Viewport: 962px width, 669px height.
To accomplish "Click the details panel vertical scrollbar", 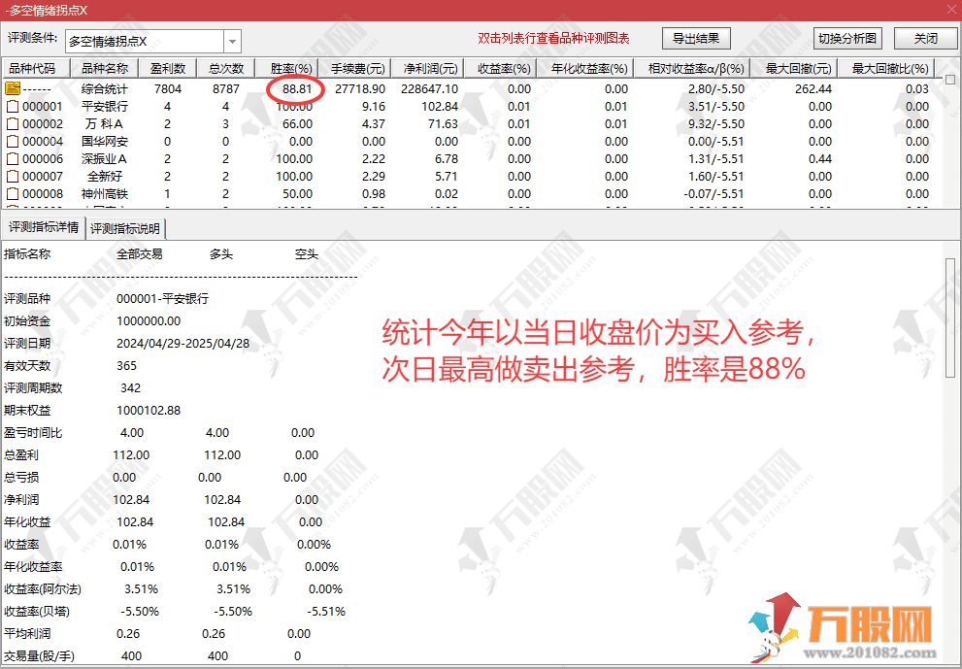I will (949, 320).
